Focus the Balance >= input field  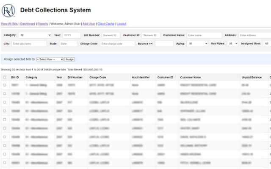[164, 44]
